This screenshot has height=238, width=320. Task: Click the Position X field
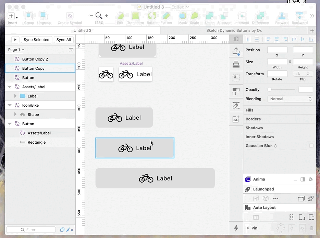(x=277, y=50)
